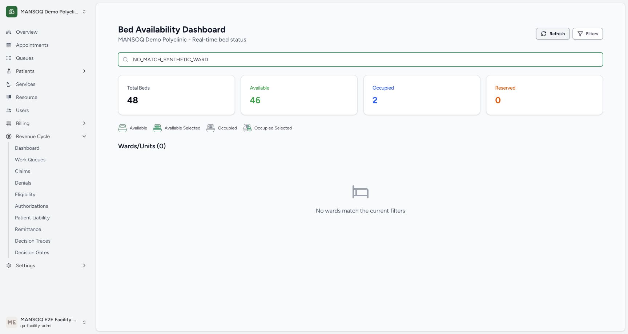Open Patient Liability
Screen dimensions: 628x334
point(32,218)
